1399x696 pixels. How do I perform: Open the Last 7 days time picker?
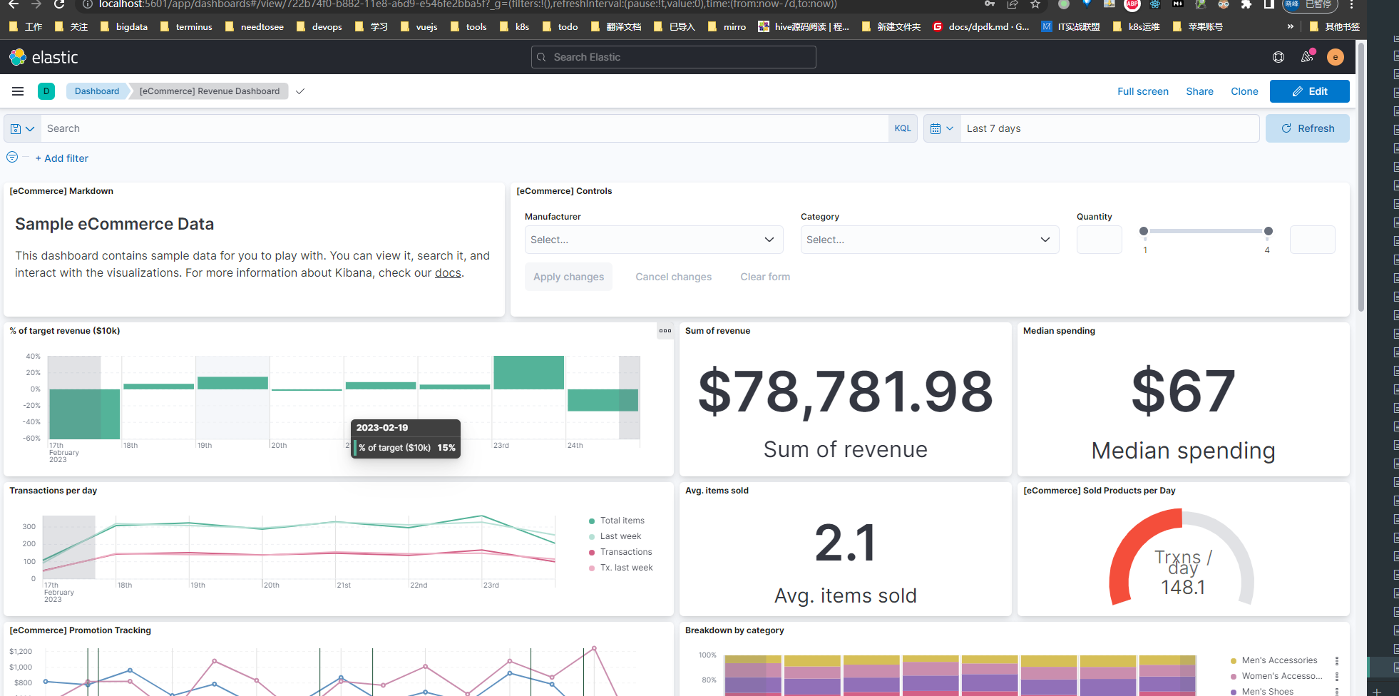[1109, 128]
